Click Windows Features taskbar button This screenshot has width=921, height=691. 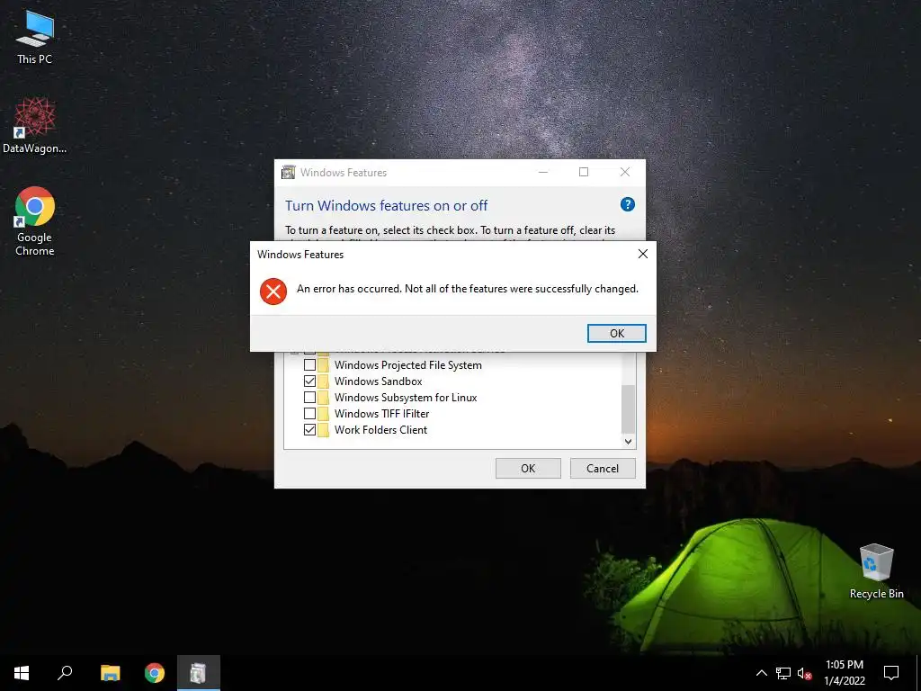click(199, 673)
